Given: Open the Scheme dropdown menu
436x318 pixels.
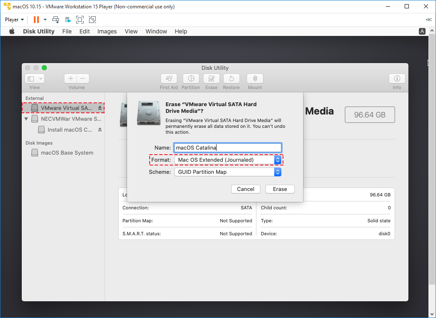Looking at the screenshot, I should [x=277, y=172].
